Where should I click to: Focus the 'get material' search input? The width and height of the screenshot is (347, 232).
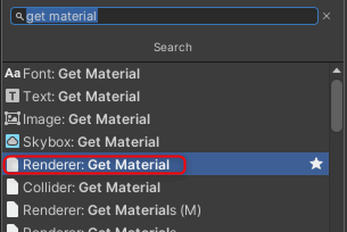(x=181, y=17)
